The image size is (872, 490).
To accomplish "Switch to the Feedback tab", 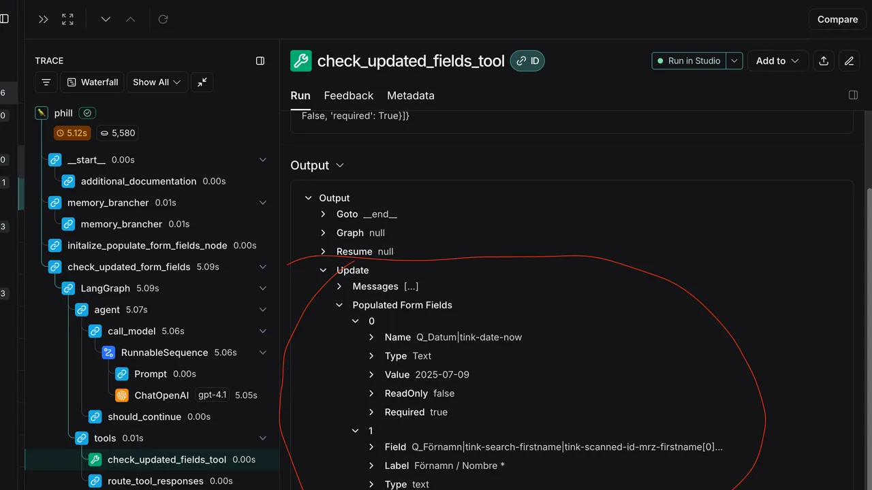I will point(349,96).
